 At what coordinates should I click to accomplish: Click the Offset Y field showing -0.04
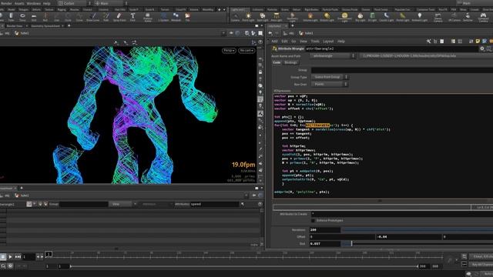pos(408,237)
